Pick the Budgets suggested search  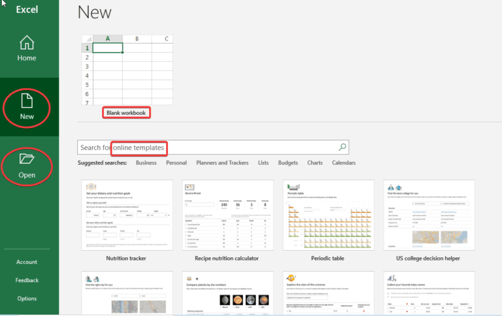pyautogui.click(x=288, y=163)
